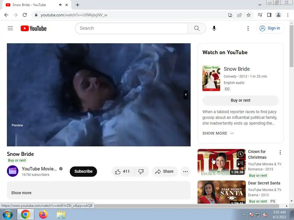This screenshot has height=220, width=294.
Task: Click the Snow Bride video preview
Action: pos(99,95)
